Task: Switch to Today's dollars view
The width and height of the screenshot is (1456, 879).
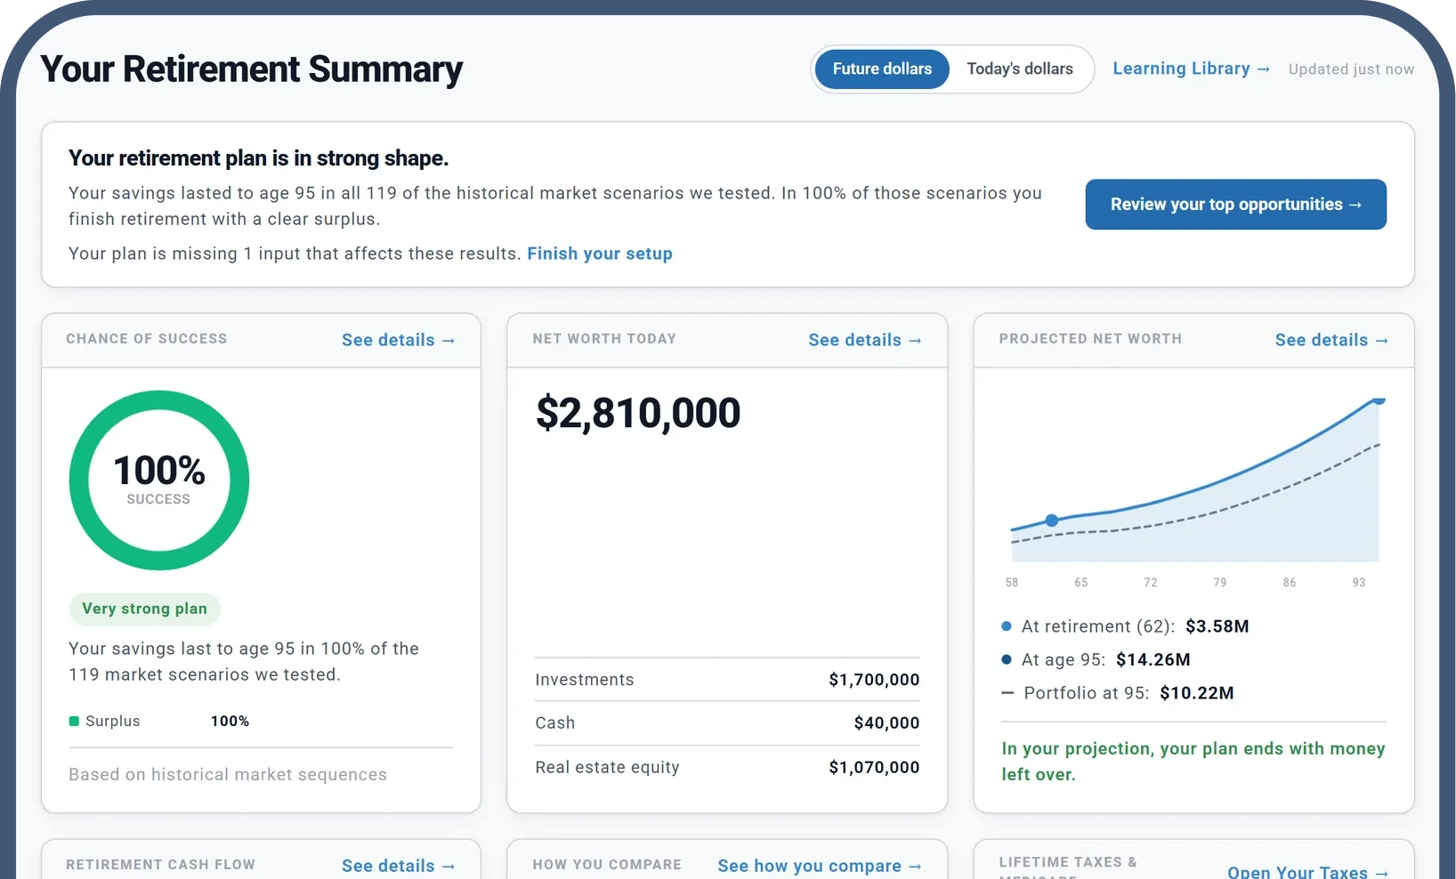Action: pos(1020,69)
